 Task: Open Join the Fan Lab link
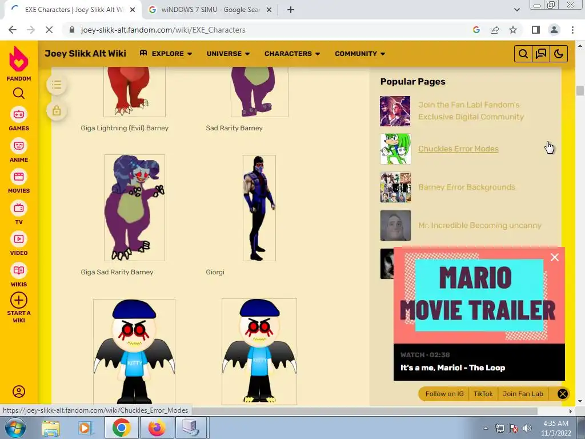tap(471, 111)
